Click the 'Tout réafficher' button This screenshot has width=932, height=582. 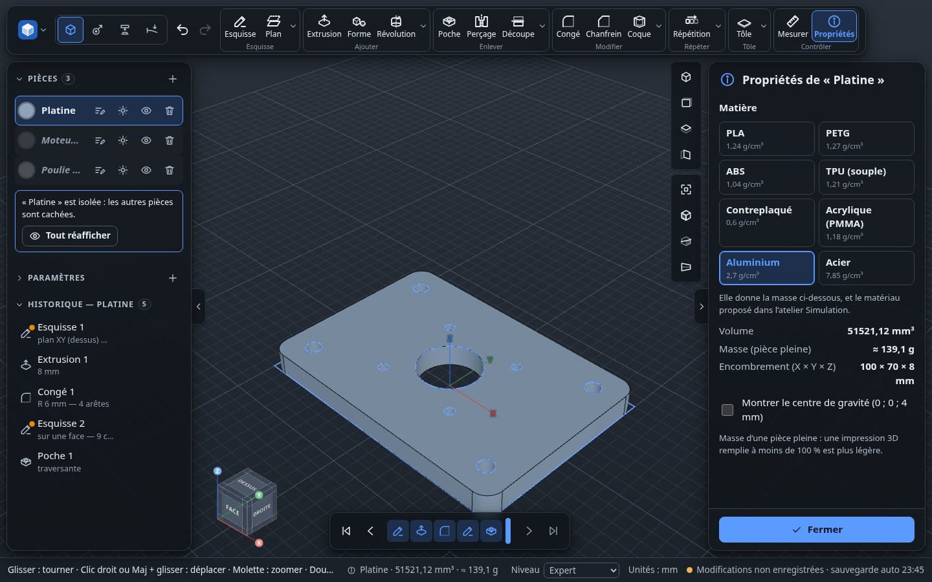(70, 236)
